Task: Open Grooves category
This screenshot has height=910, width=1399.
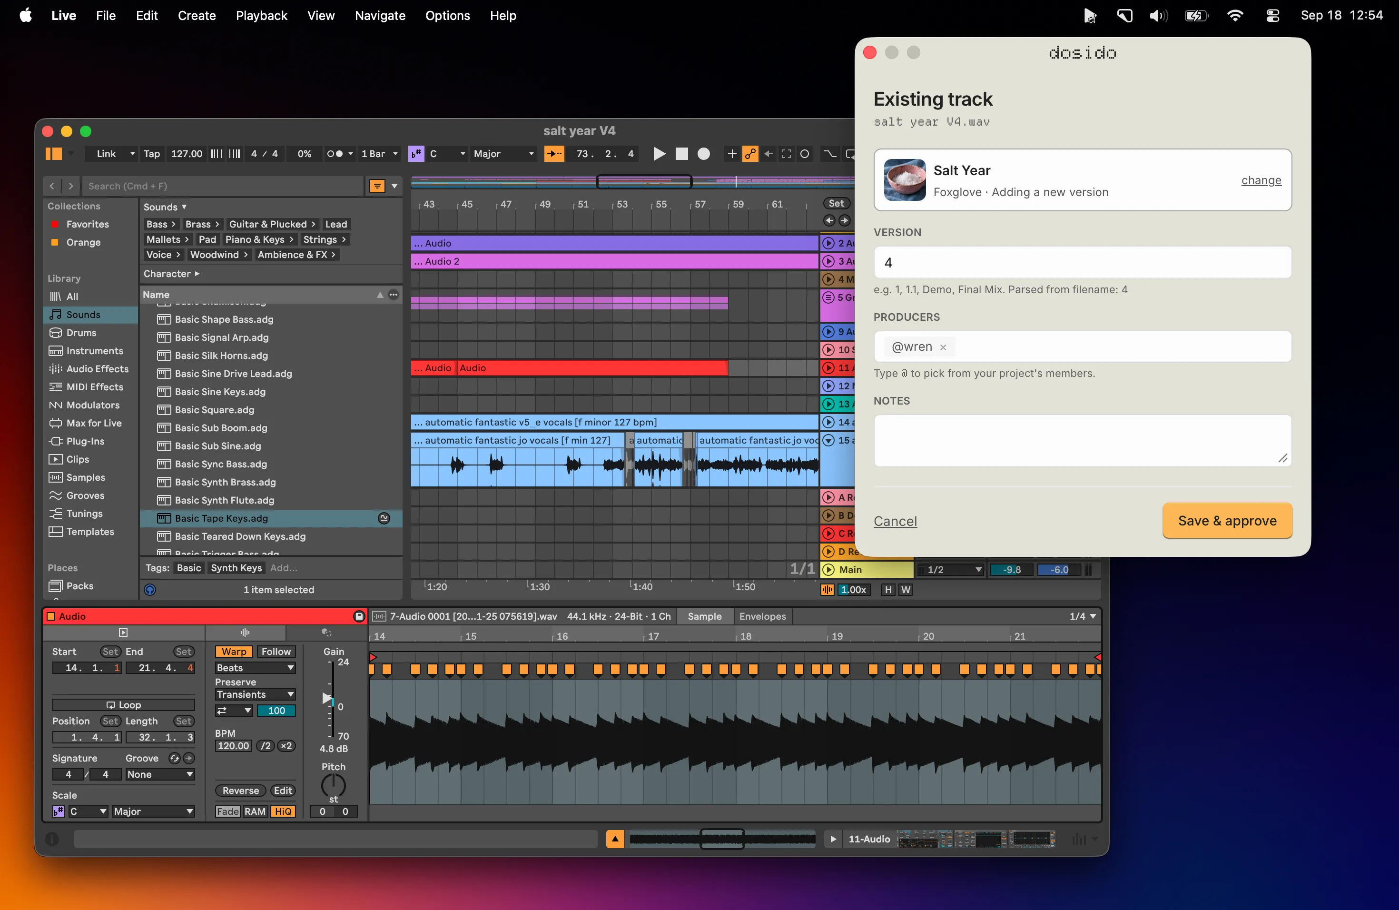Action: [x=85, y=495]
